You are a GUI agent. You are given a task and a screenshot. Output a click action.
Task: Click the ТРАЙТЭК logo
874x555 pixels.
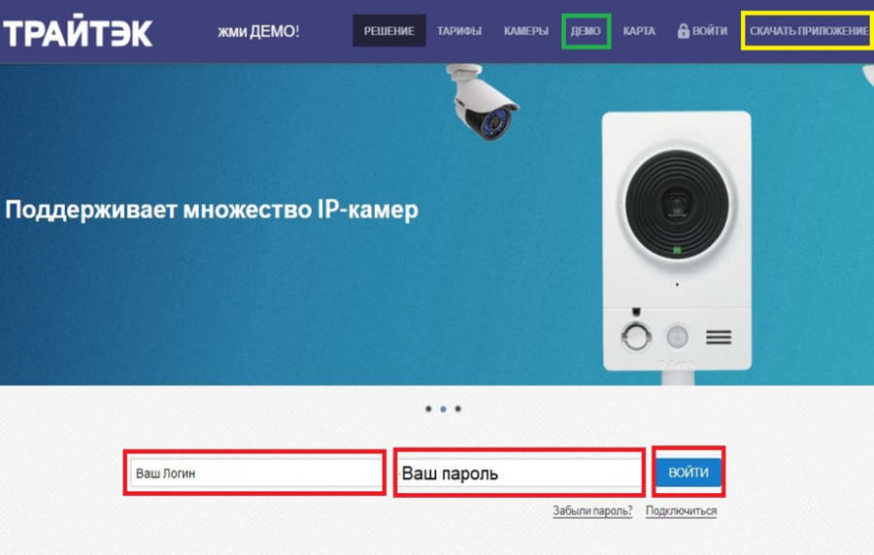[78, 33]
